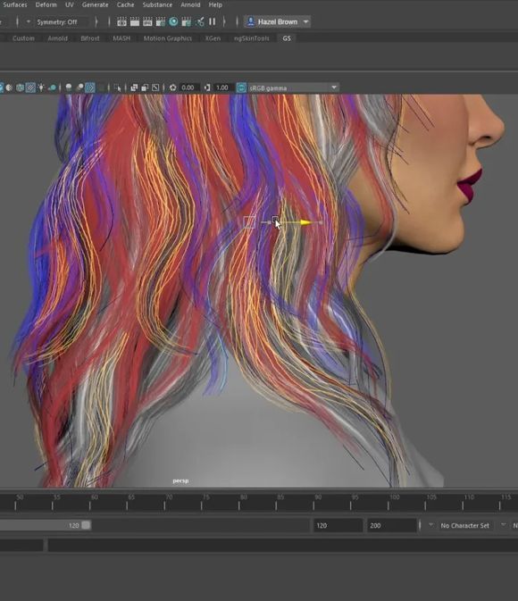Toggle the View Transform icon
Viewport: 518px width, 601px height.
241,88
